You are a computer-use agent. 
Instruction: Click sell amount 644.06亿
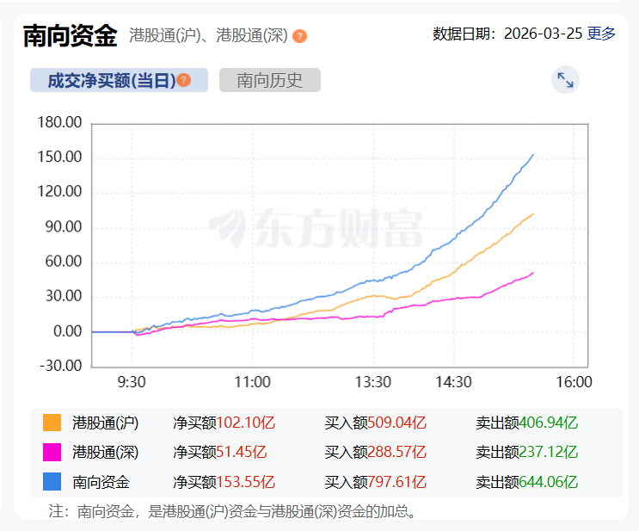pos(549,482)
